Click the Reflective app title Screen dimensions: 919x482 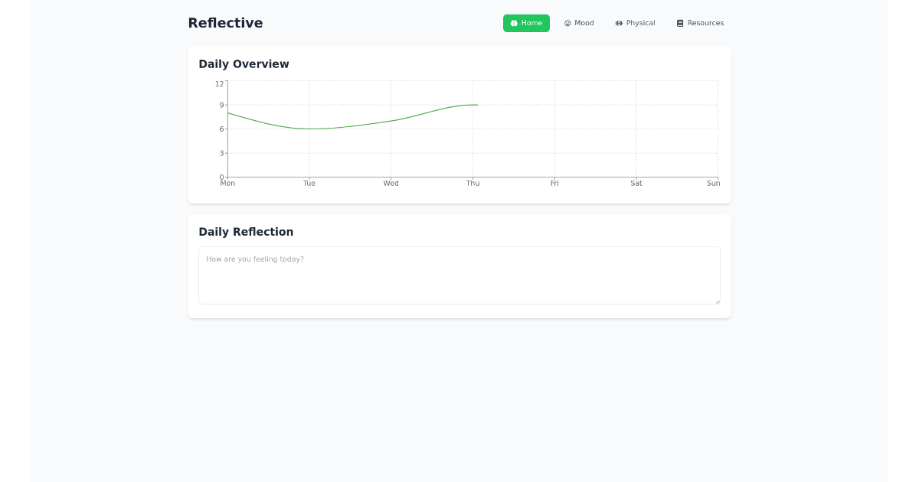pyautogui.click(x=225, y=23)
